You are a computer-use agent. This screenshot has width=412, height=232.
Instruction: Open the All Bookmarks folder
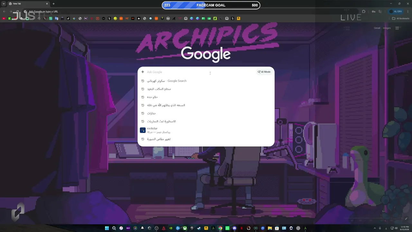point(400,18)
